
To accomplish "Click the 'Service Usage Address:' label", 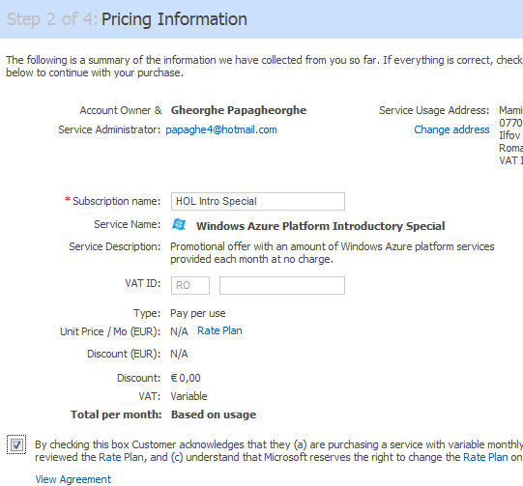I will (434, 110).
